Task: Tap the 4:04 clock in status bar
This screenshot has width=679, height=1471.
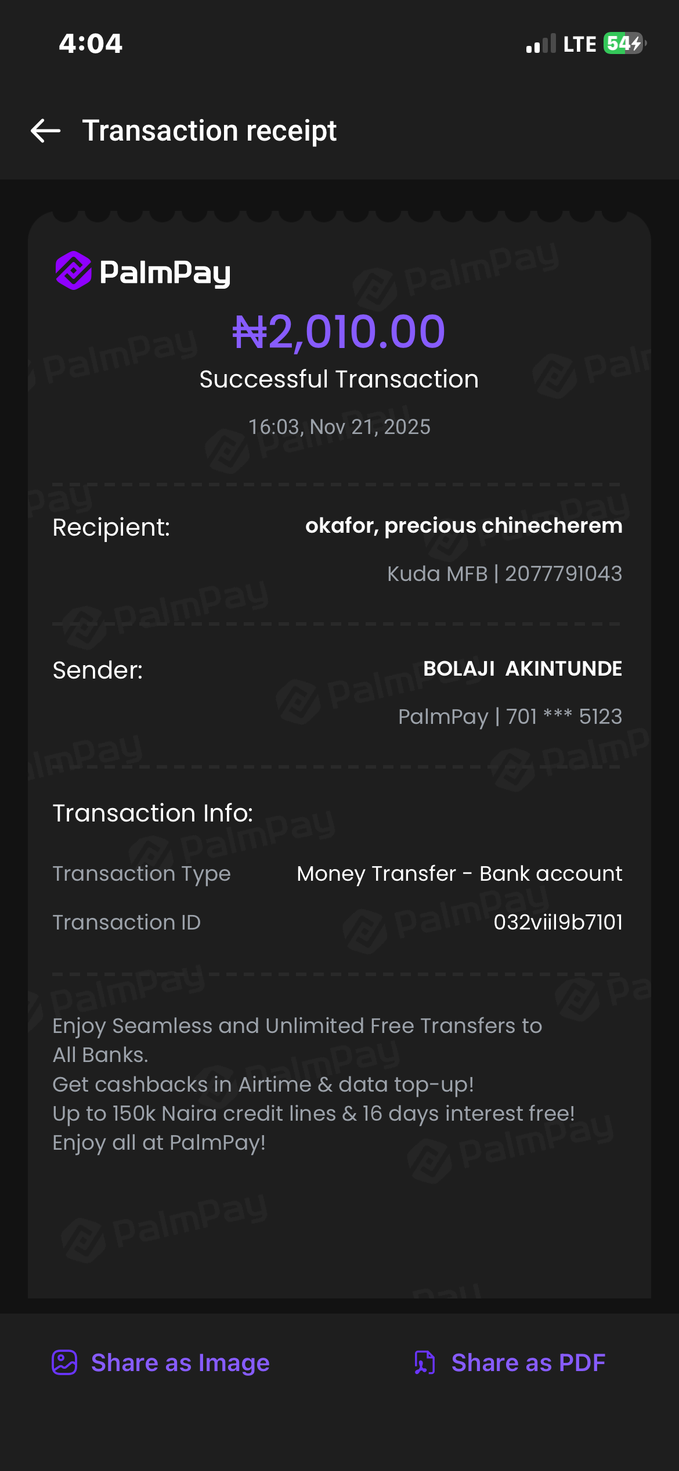Action: tap(91, 44)
